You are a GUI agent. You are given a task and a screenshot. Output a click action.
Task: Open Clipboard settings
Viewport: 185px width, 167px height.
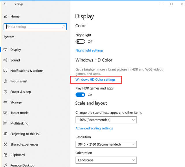point(18,155)
